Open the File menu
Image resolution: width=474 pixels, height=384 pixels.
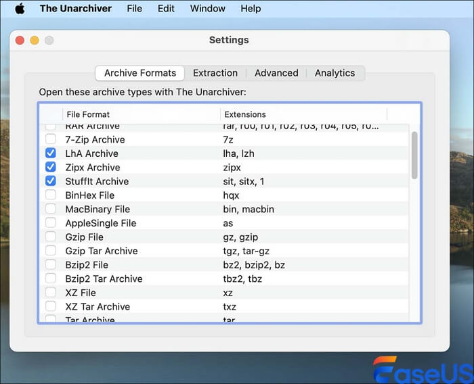134,9
